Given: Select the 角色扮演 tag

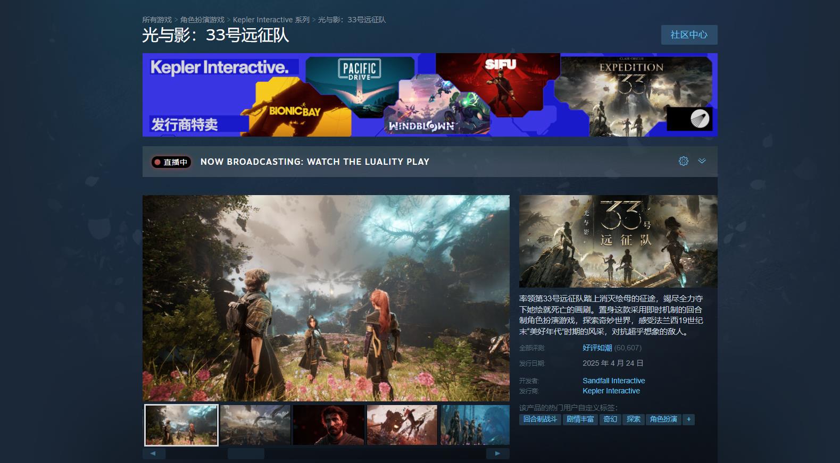Looking at the screenshot, I should pyautogui.click(x=663, y=419).
